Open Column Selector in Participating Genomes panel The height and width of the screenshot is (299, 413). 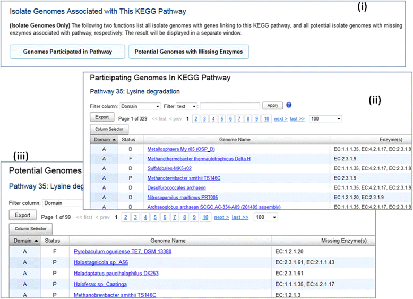[109, 129]
